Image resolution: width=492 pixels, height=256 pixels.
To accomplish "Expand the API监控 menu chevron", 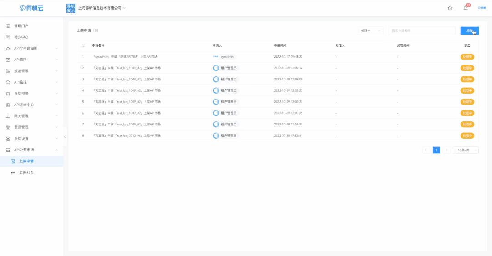I will pyautogui.click(x=56, y=82).
